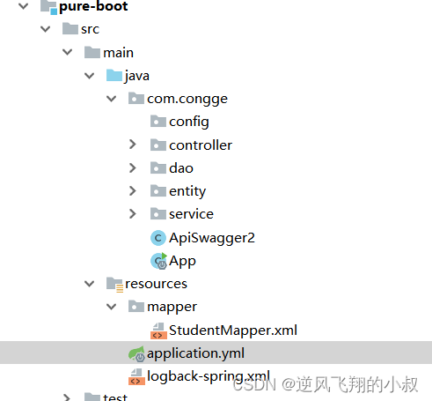Viewport: 432px width, 401px height.
Task: Click the ApiSwagger2 class icon
Action: pos(158,238)
